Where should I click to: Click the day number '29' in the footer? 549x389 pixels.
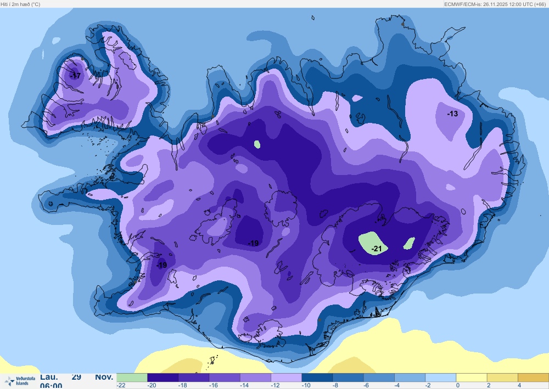point(76,377)
